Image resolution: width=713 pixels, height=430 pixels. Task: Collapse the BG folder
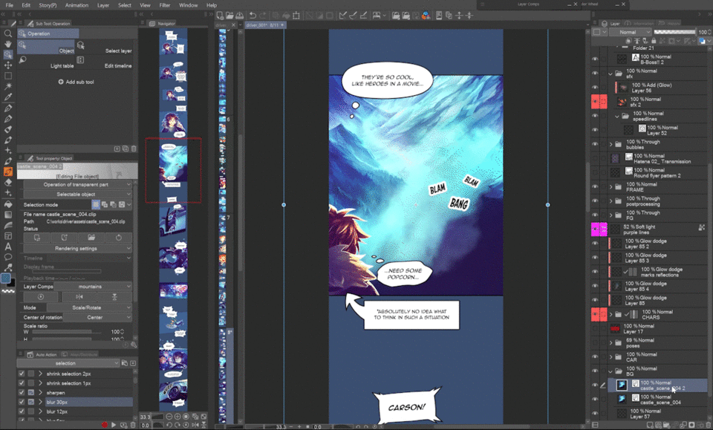(611, 371)
